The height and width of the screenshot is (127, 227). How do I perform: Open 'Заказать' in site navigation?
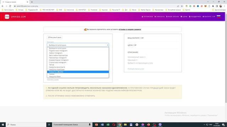coord(160,17)
